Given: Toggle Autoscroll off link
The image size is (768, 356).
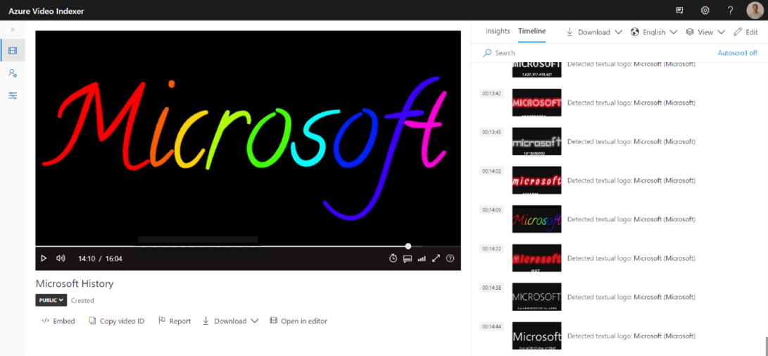Looking at the screenshot, I should click(x=738, y=52).
